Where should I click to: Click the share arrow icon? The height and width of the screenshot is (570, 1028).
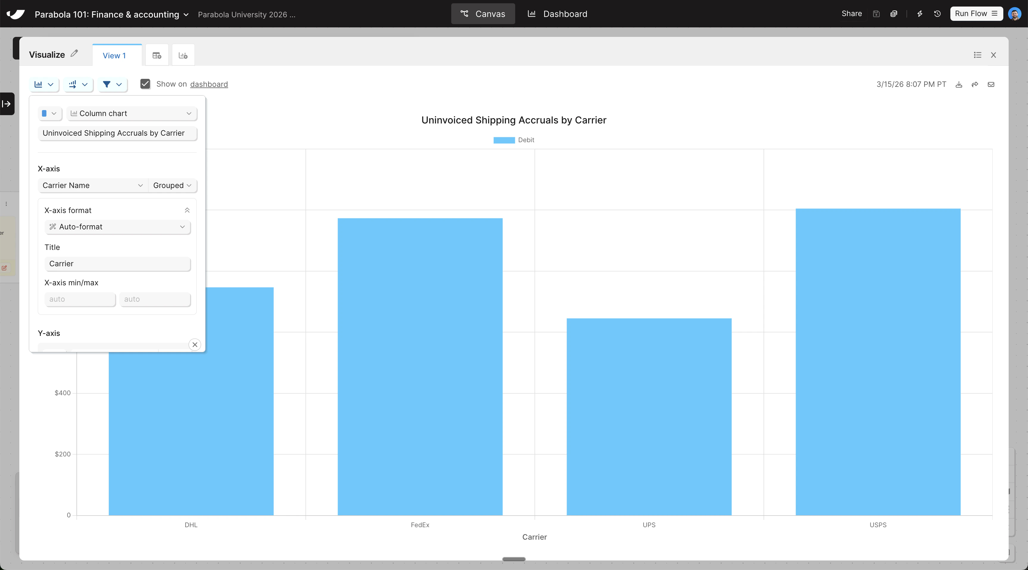975,84
